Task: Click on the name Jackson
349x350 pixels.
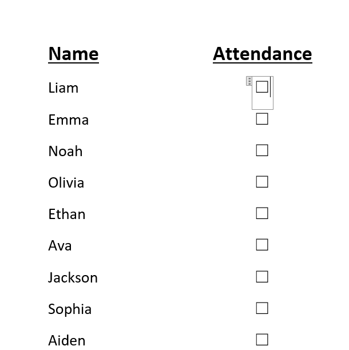Action: click(x=73, y=277)
